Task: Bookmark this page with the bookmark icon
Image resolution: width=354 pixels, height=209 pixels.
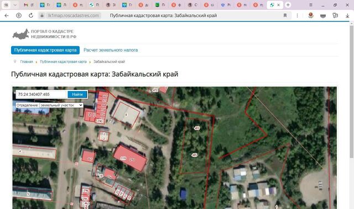Action: pos(285,15)
